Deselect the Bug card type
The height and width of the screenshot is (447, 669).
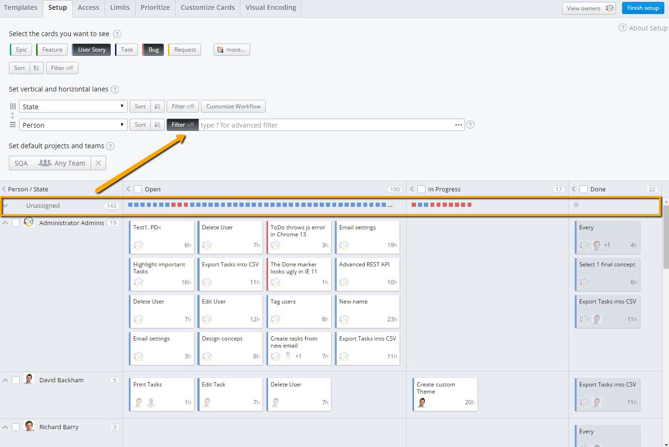[153, 50]
